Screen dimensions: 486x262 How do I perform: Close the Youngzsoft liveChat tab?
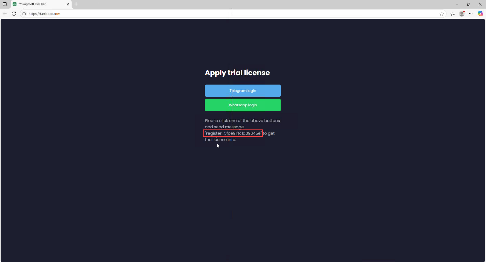coord(68,4)
